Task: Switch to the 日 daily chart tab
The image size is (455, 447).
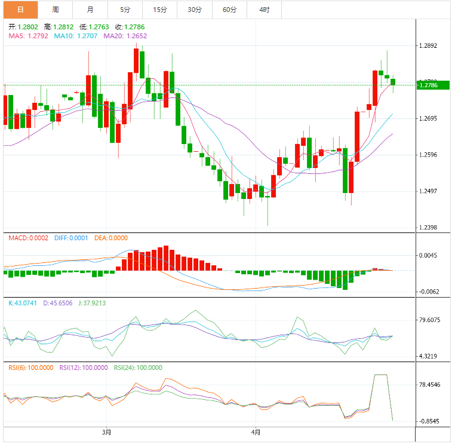Action: click(20, 10)
